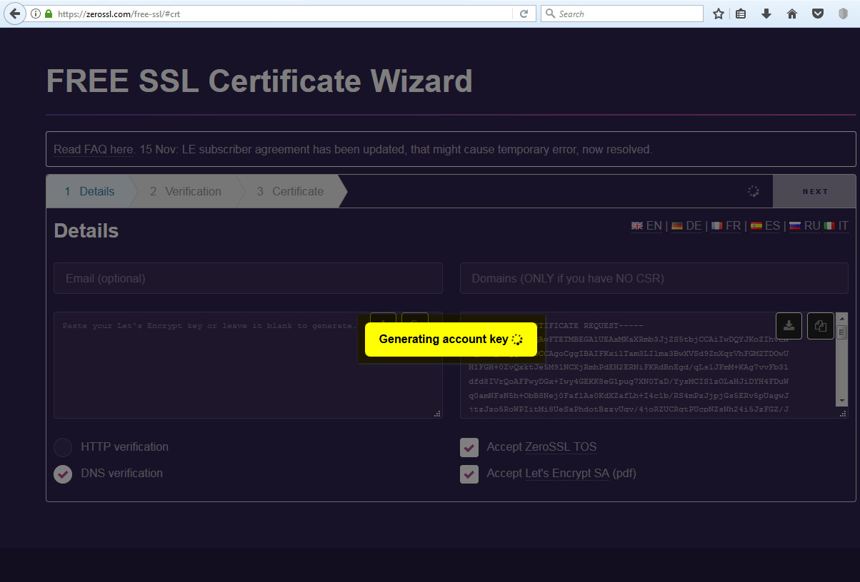
Task: Go back with the browser back arrow
Action: point(15,14)
